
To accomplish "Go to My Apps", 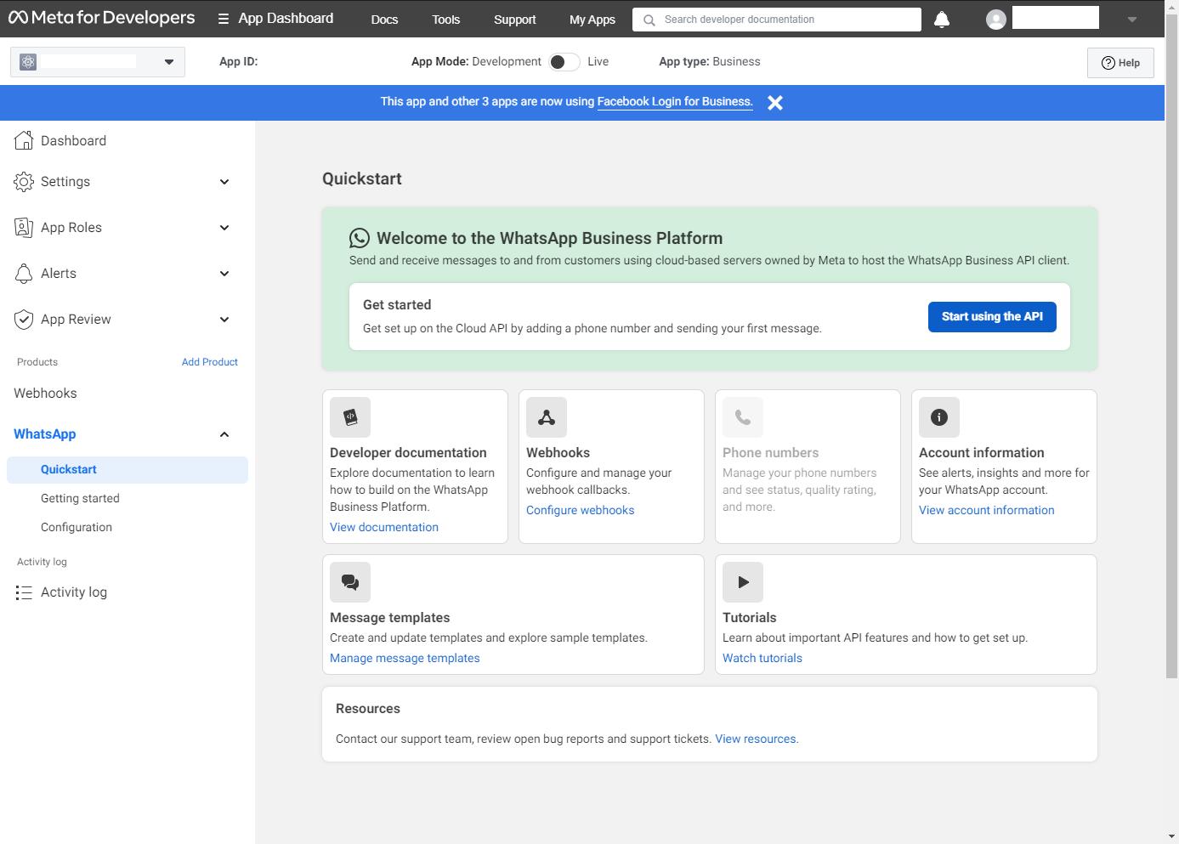I will click(x=592, y=20).
